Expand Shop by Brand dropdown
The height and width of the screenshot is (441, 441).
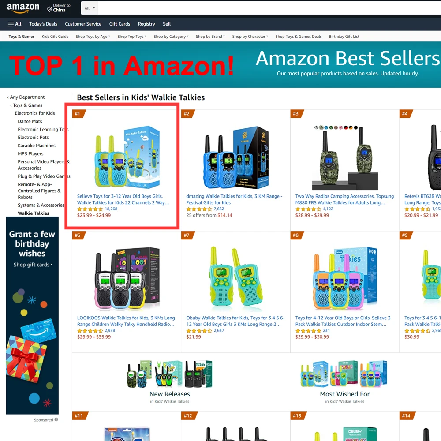point(210,37)
